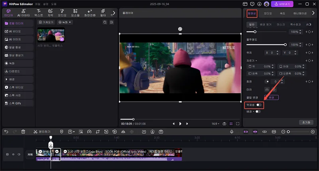Click the 초기화 reset button
Viewport: 319px width, 171px height.
306,122
